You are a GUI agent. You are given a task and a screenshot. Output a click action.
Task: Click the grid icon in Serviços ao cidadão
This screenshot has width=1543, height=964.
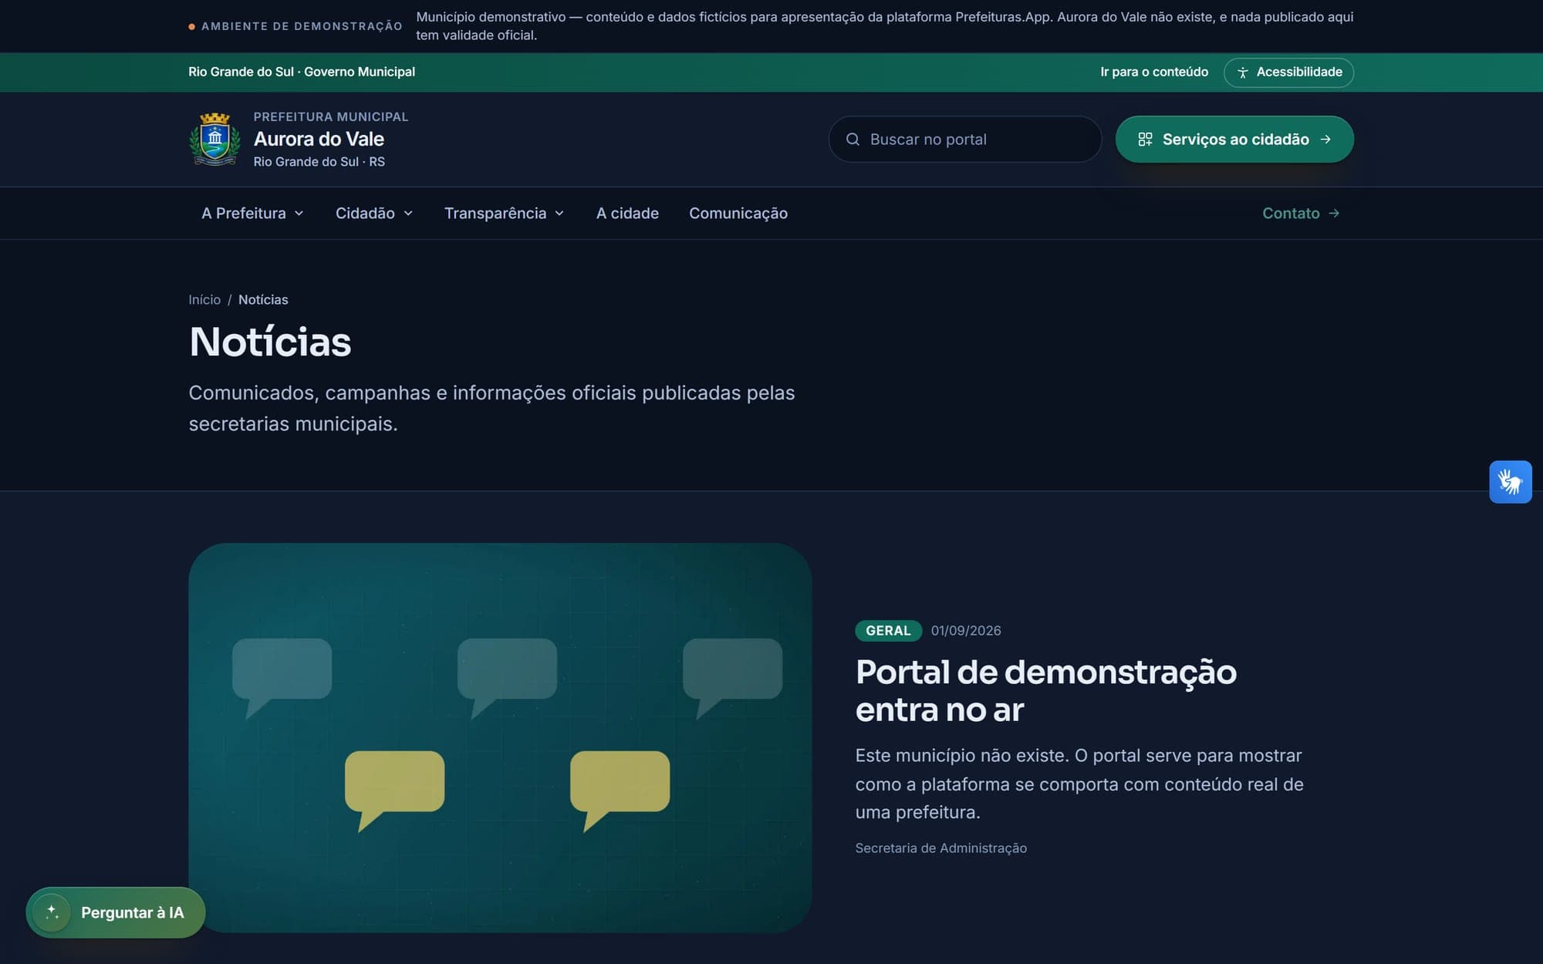point(1145,140)
